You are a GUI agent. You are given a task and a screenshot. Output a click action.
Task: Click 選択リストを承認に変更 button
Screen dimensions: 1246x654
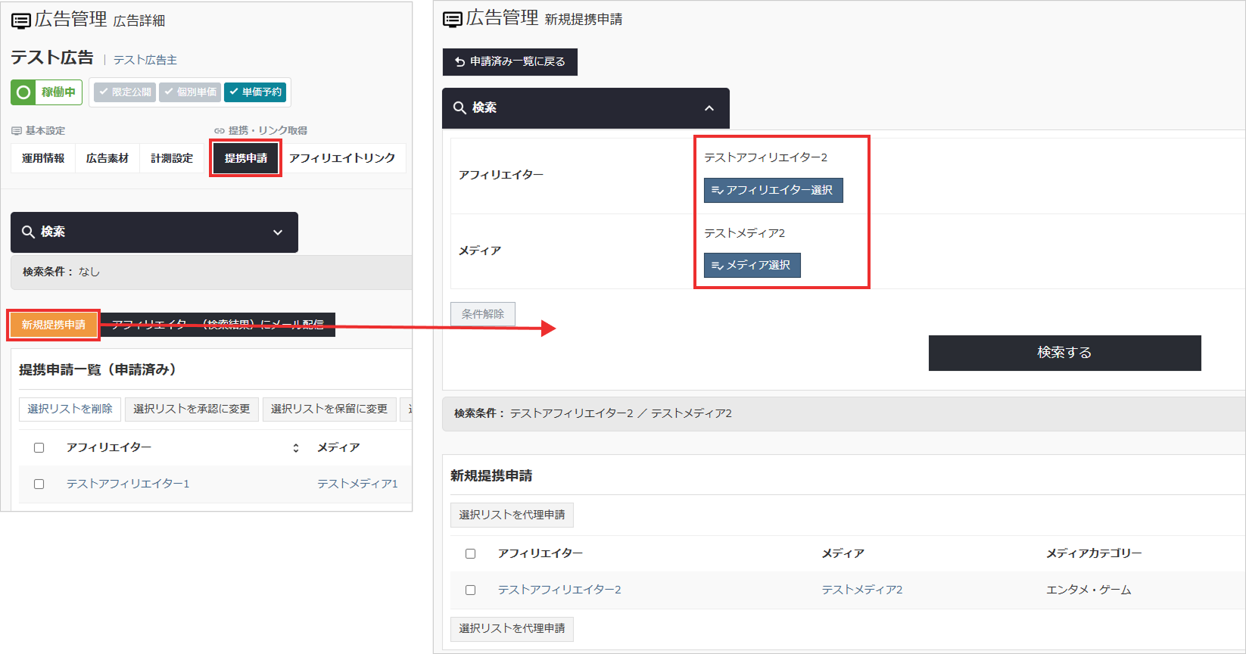pos(192,409)
